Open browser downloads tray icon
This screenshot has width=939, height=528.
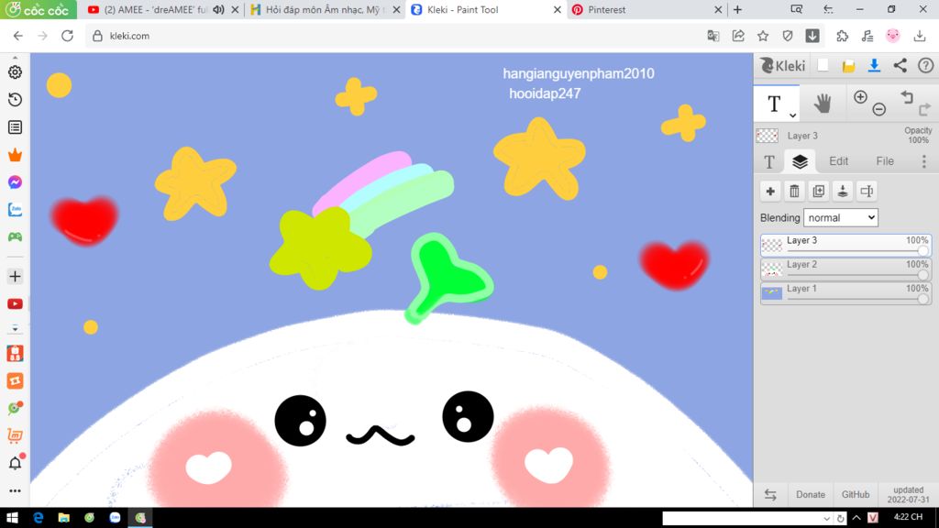pyautogui.click(x=919, y=36)
